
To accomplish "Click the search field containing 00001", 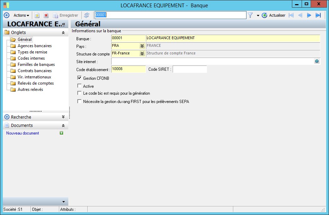I will click(x=170, y=15).
